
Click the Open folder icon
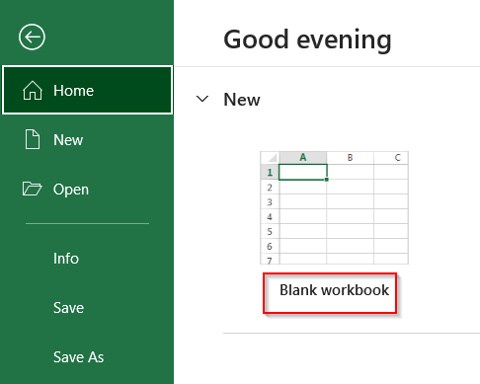click(32, 189)
